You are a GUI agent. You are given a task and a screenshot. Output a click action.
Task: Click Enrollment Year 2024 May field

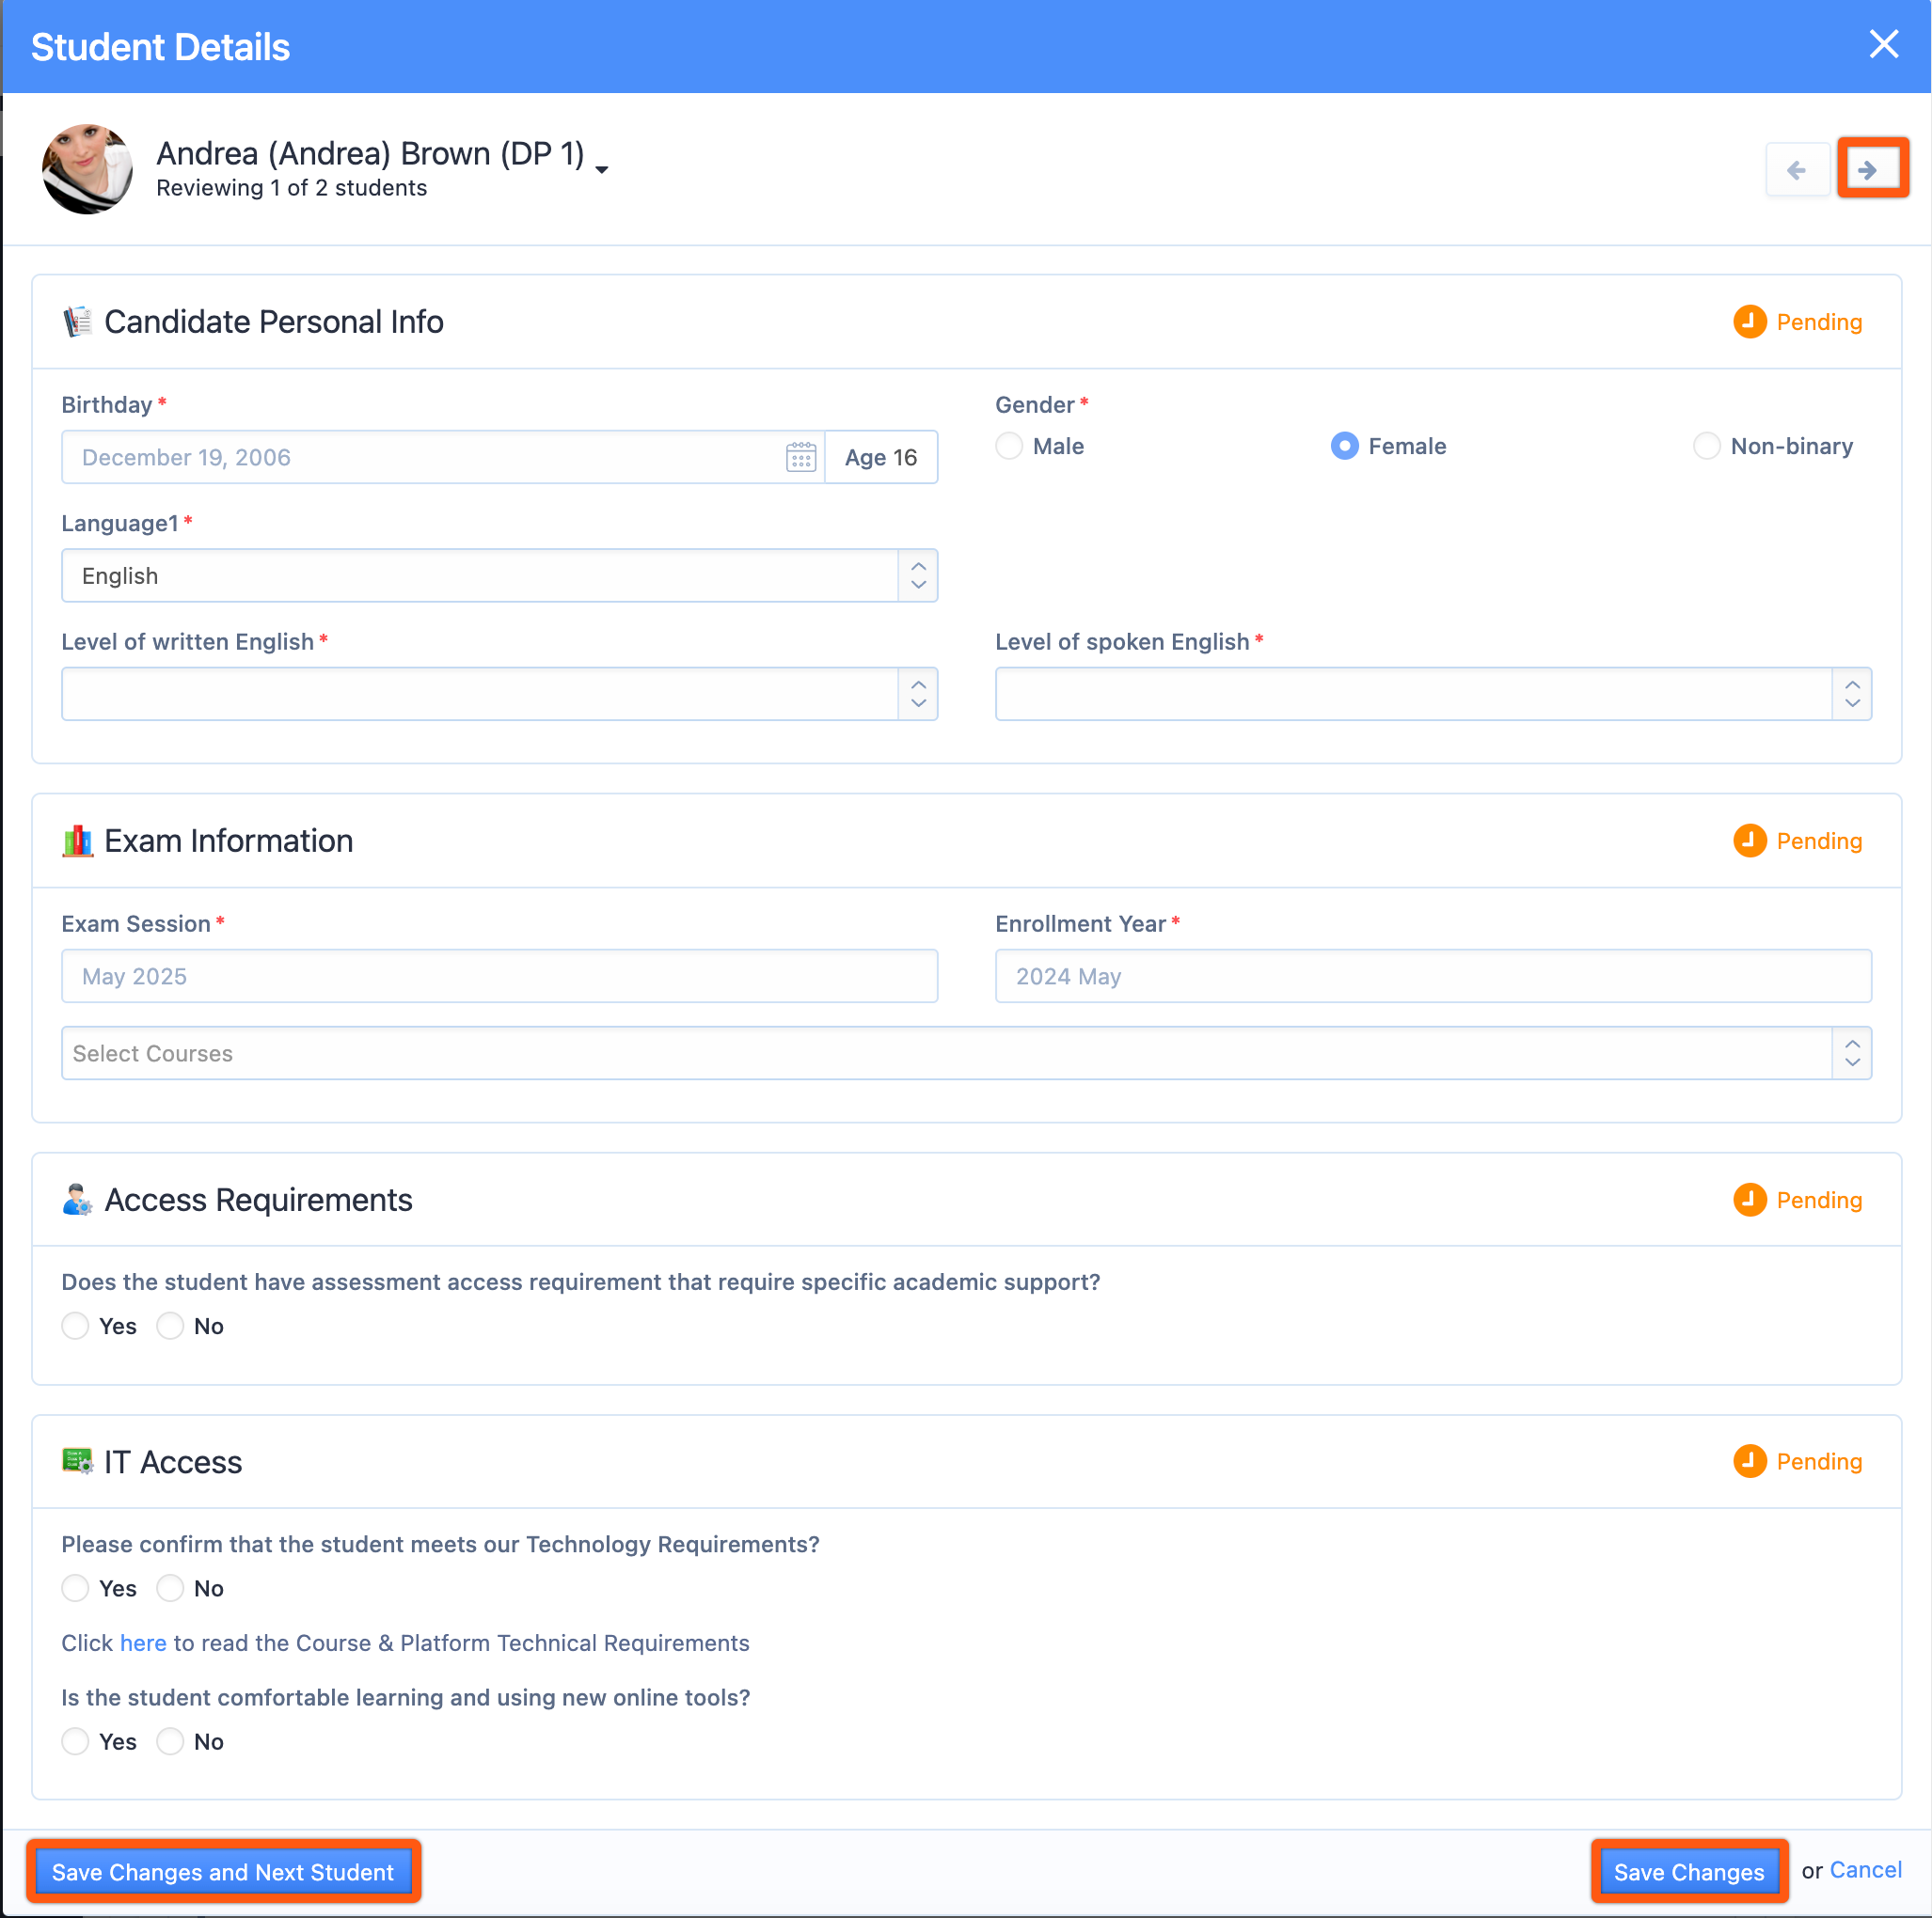1433,977
